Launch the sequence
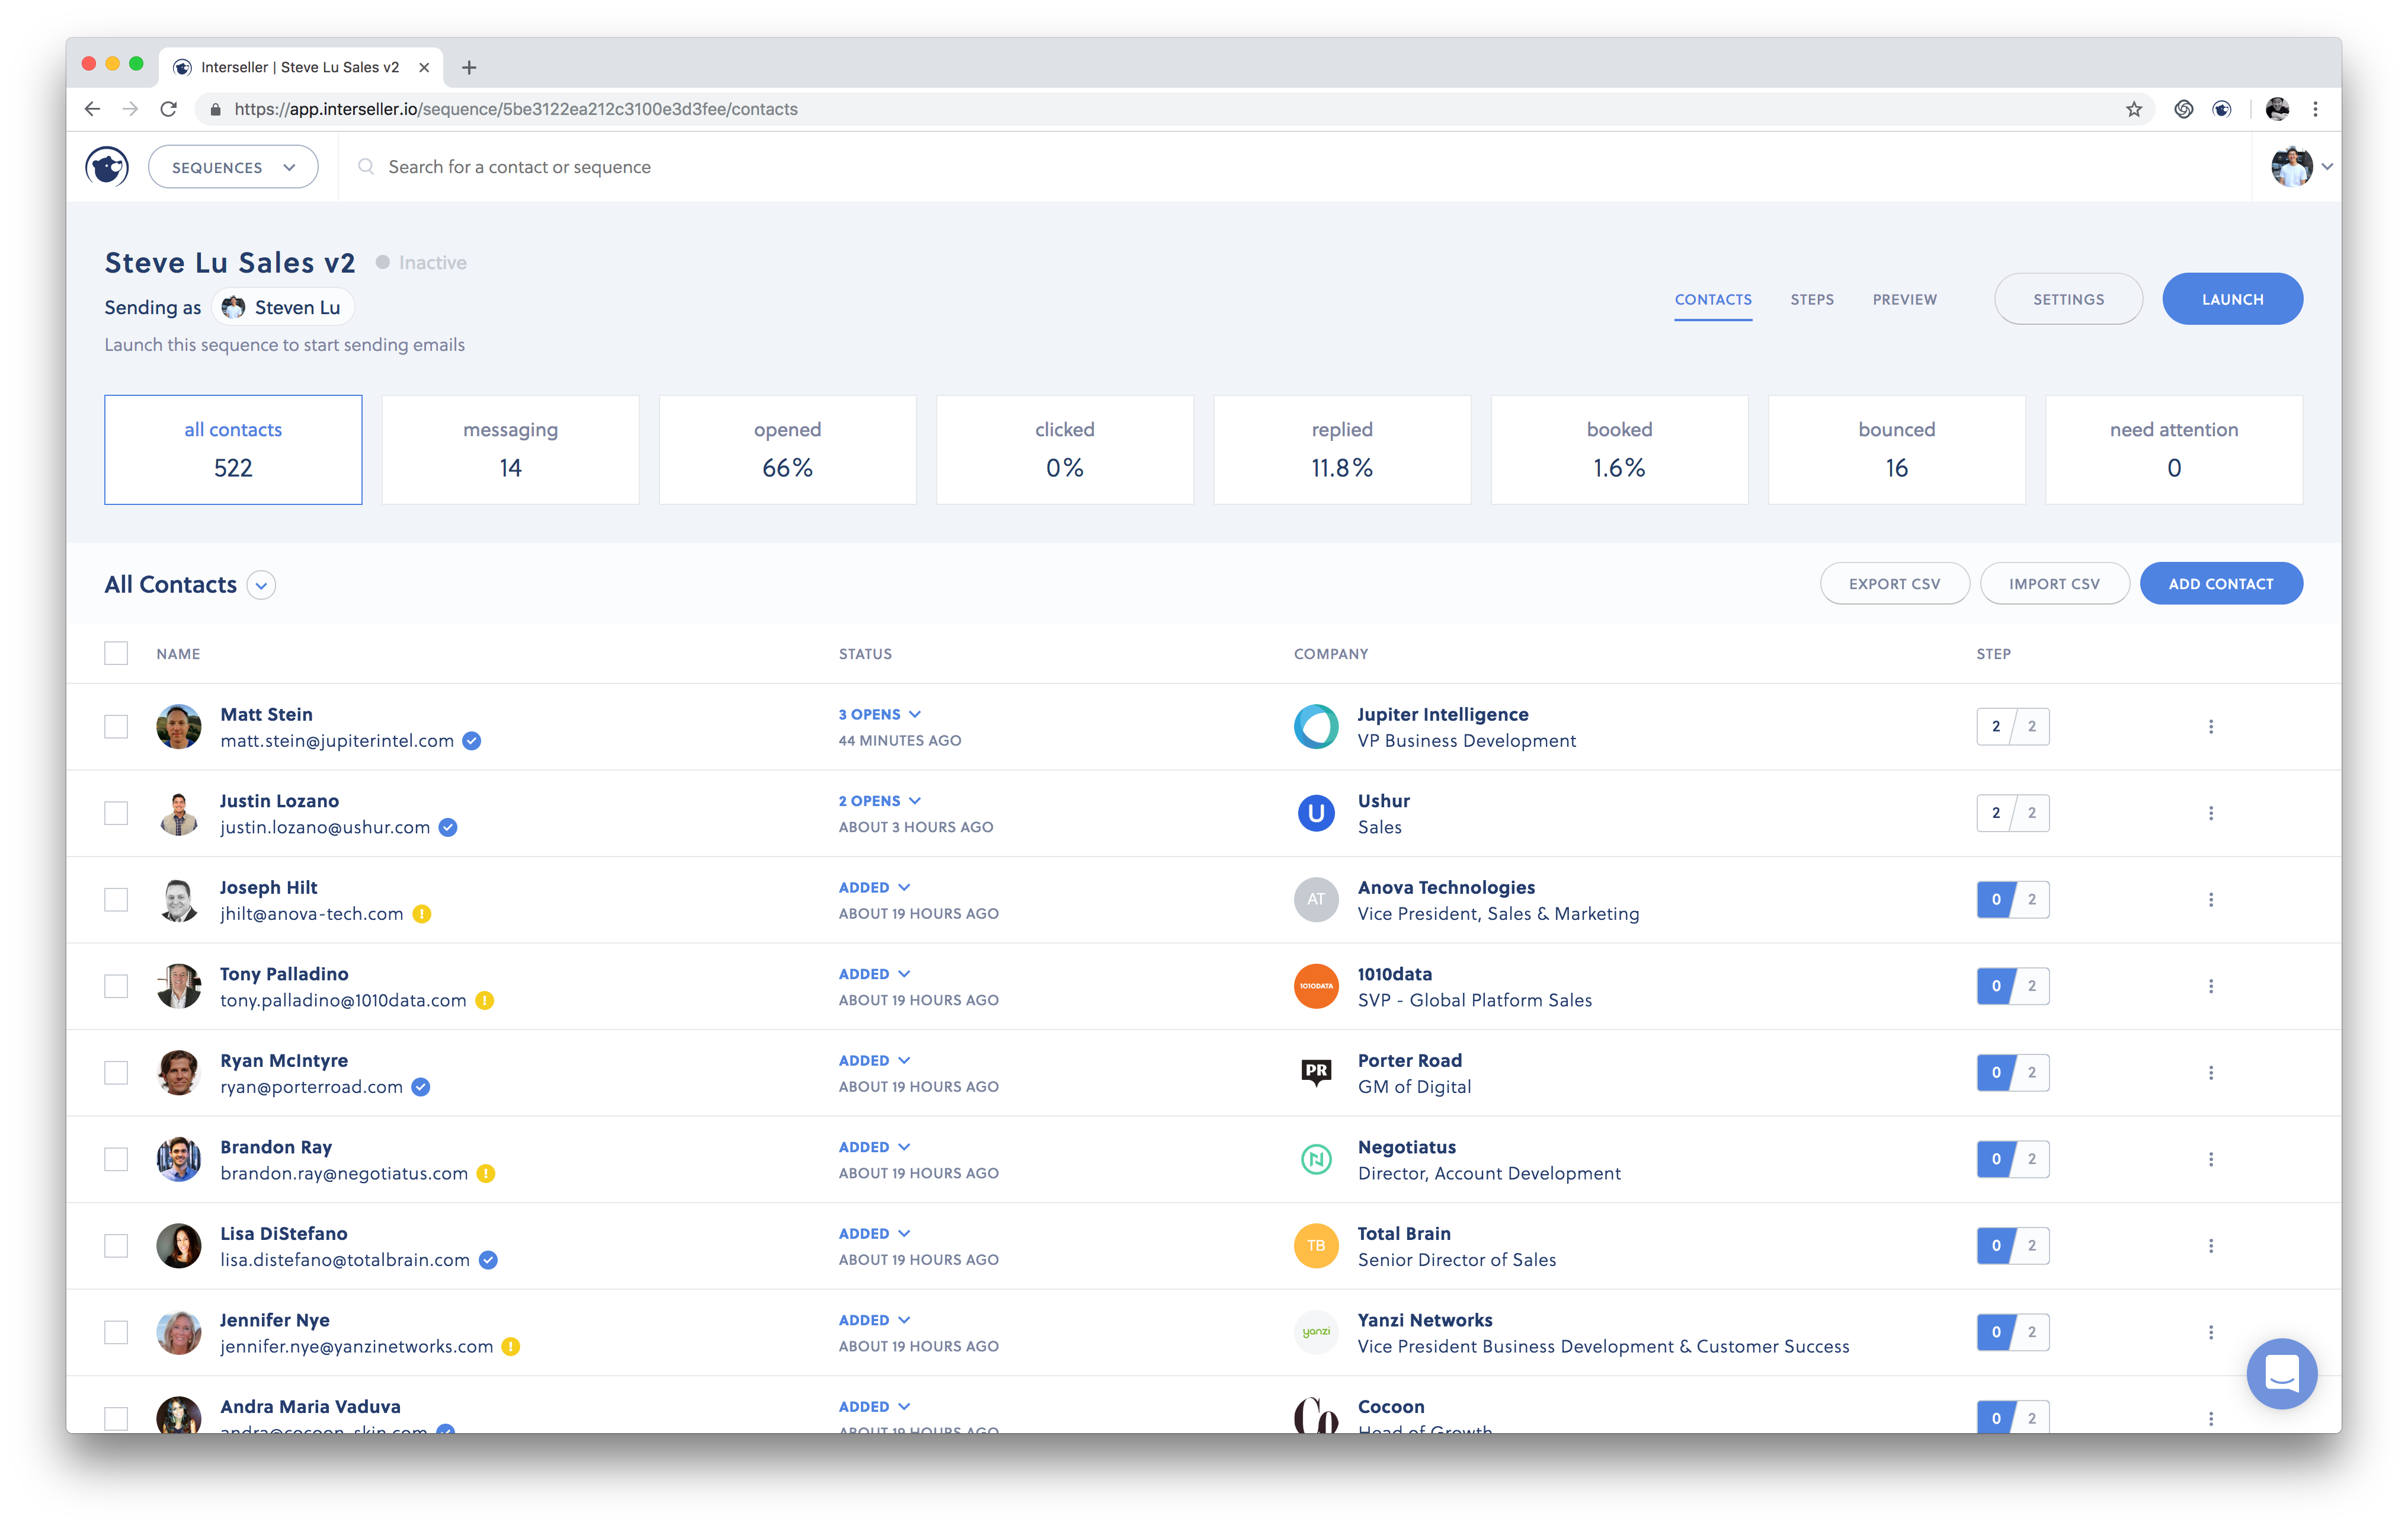This screenshot has height=1528, width=2408. pyautogui.click(x=2232, y=299)
